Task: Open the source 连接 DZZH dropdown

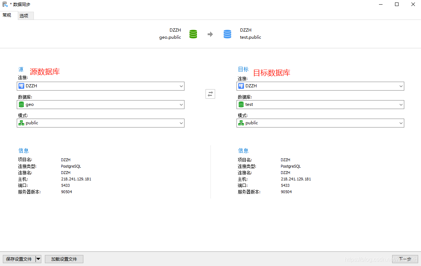Action: (181, 86)
